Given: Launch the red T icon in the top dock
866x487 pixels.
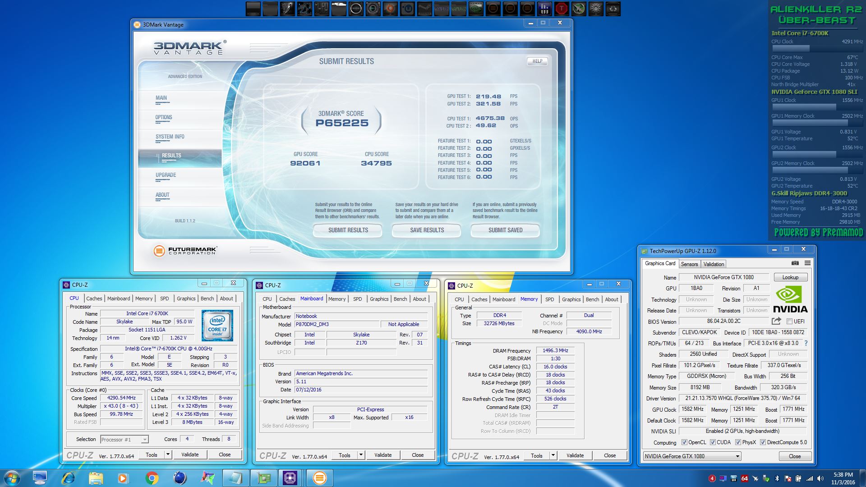Looking at the screenshot, I should point(562,9).
